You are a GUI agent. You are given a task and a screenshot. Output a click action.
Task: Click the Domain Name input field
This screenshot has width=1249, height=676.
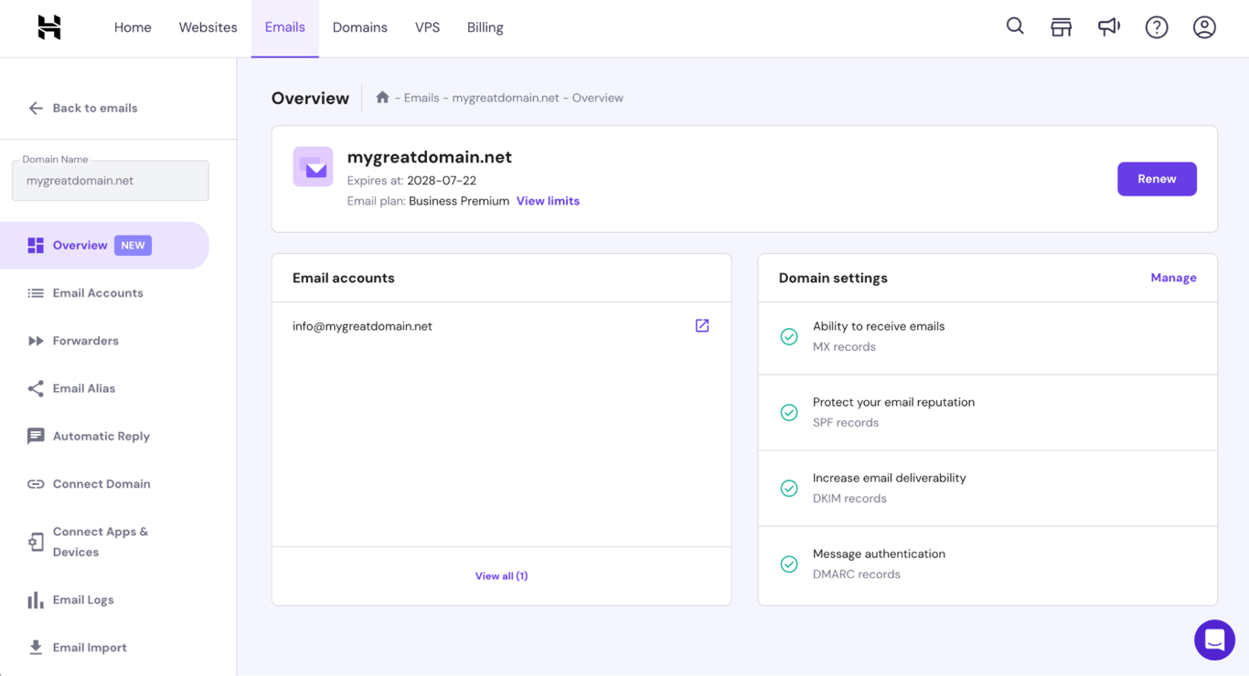tap(110, 180)
